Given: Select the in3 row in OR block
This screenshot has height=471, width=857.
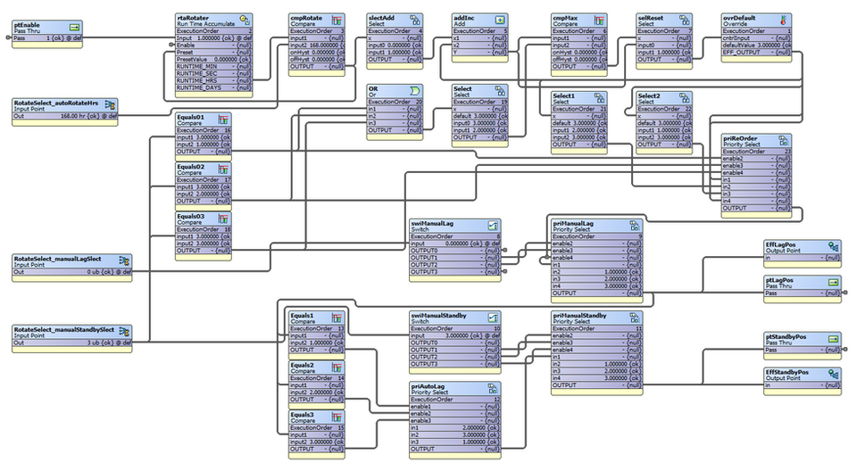Looking at the screenshot, I should coord(395,123).
